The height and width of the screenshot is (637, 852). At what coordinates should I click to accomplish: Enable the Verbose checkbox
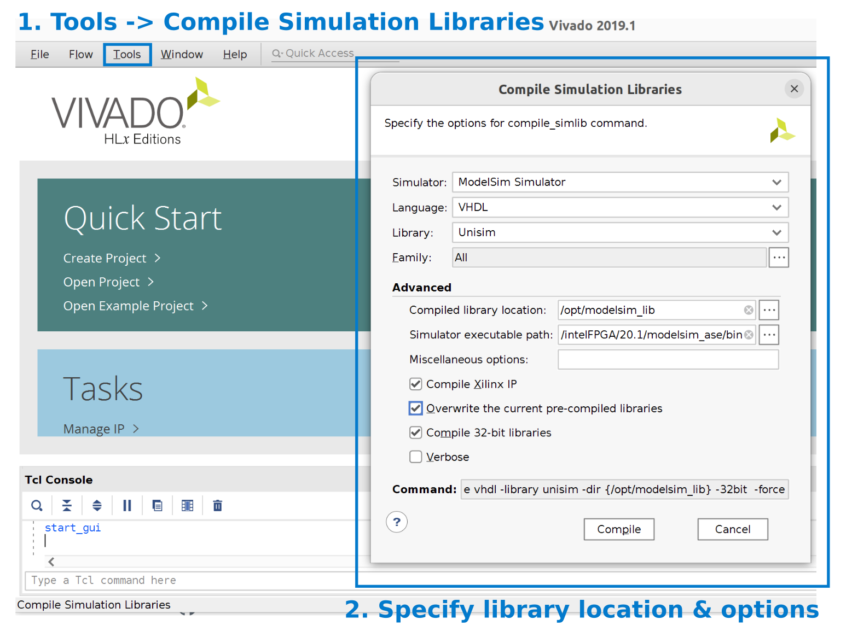coord(416,457)
